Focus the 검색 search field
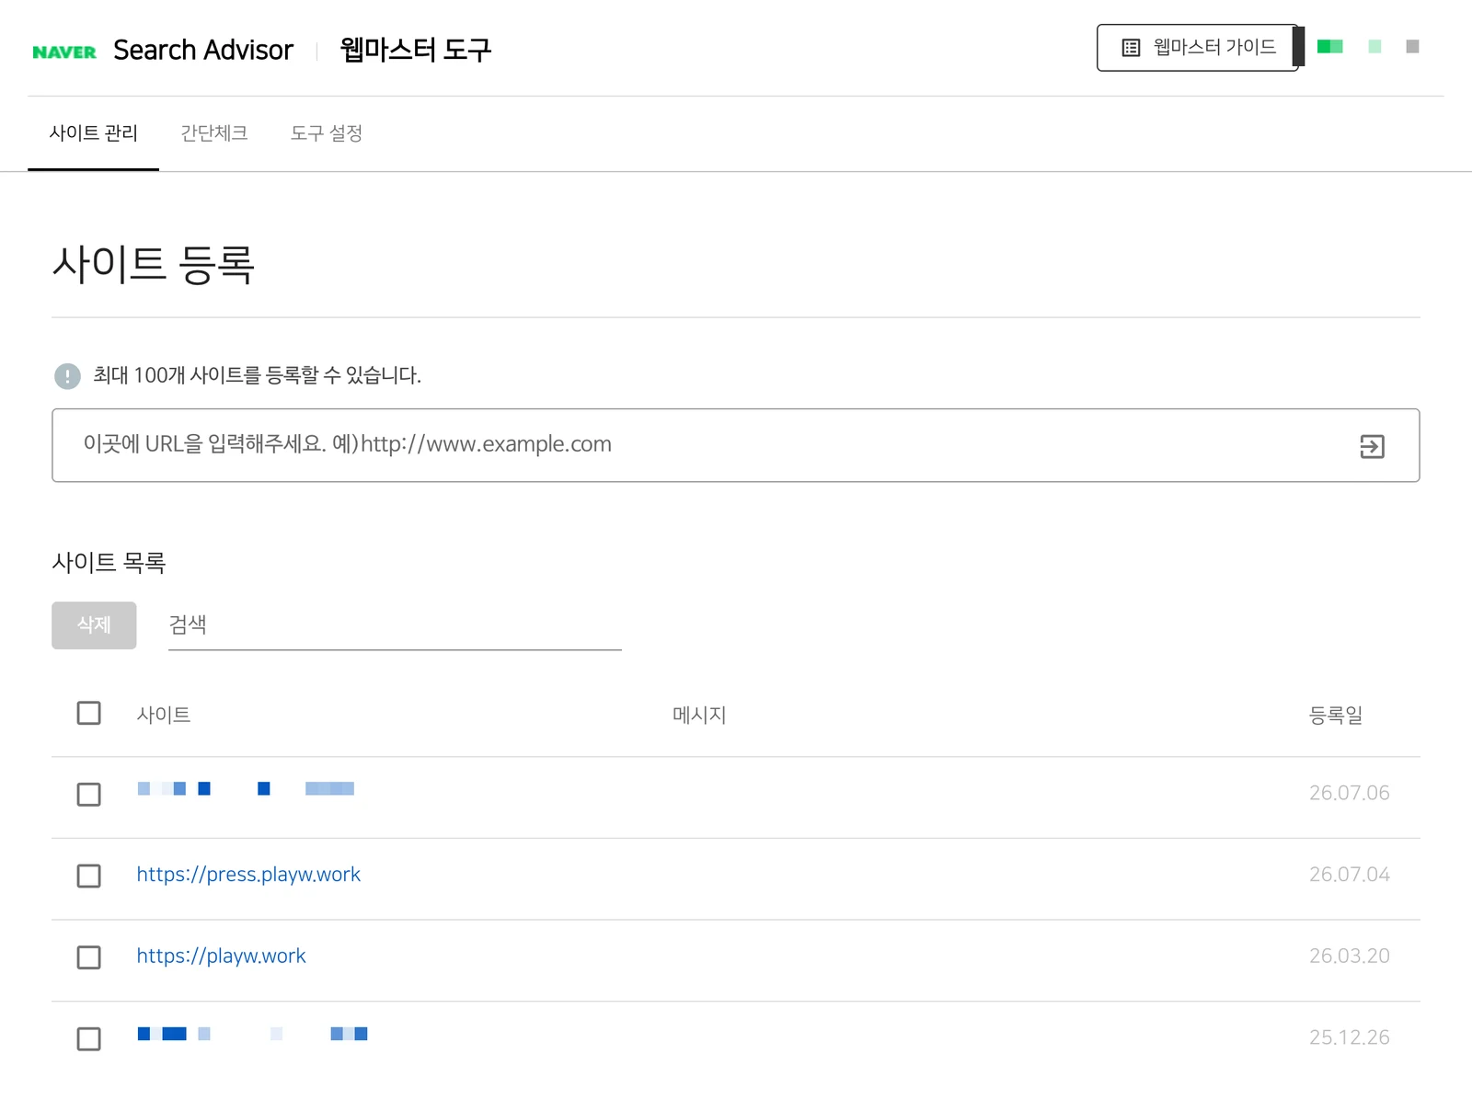 (395, 625)
